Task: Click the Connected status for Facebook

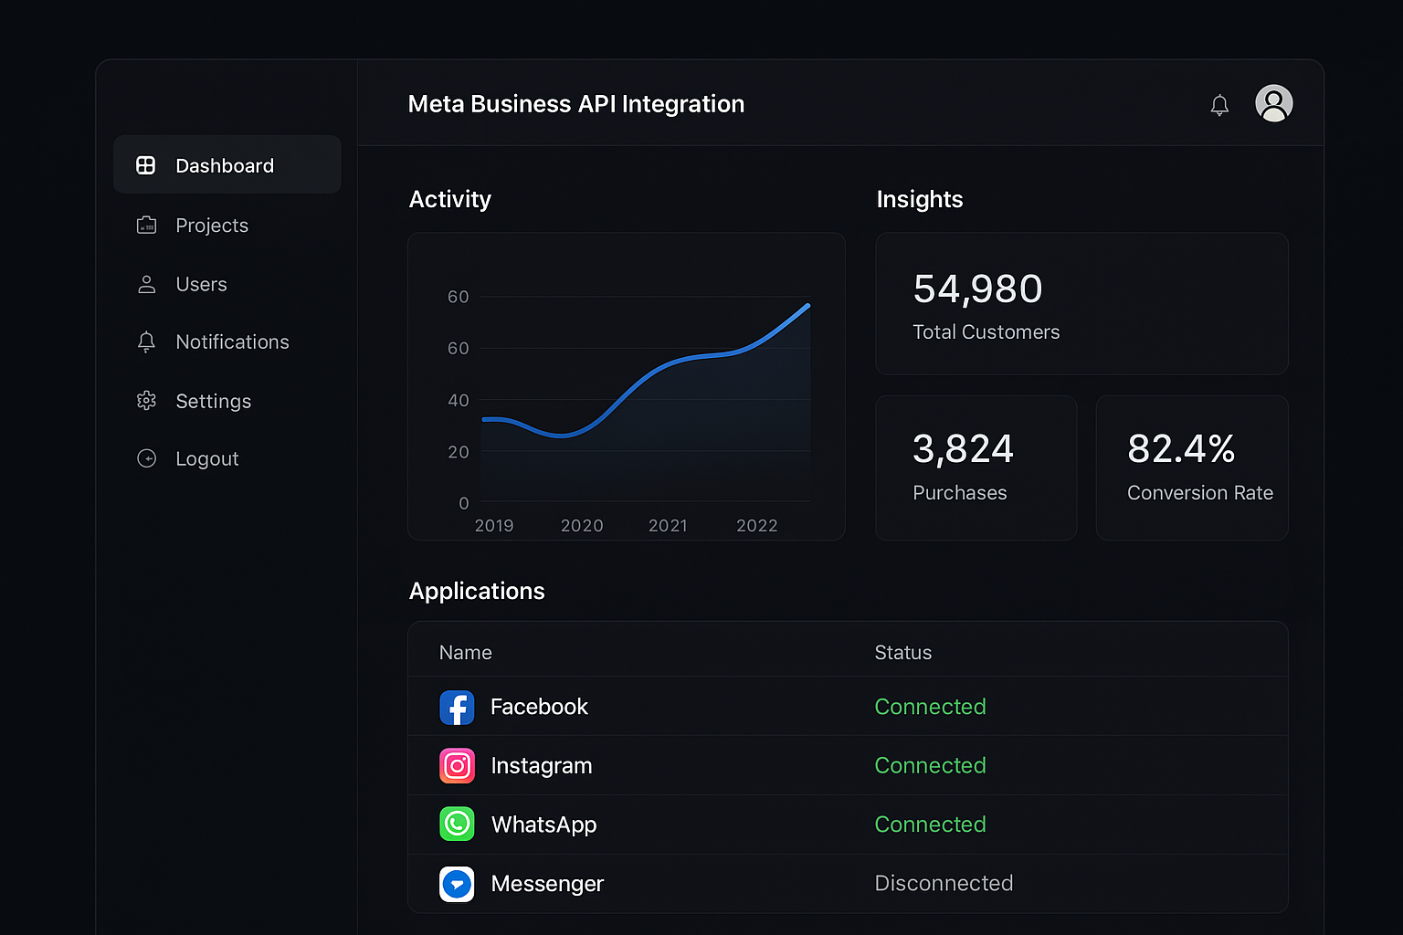Action: tap(930, 707)
